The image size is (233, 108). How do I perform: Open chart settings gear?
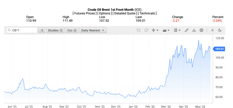coord(201,30)
